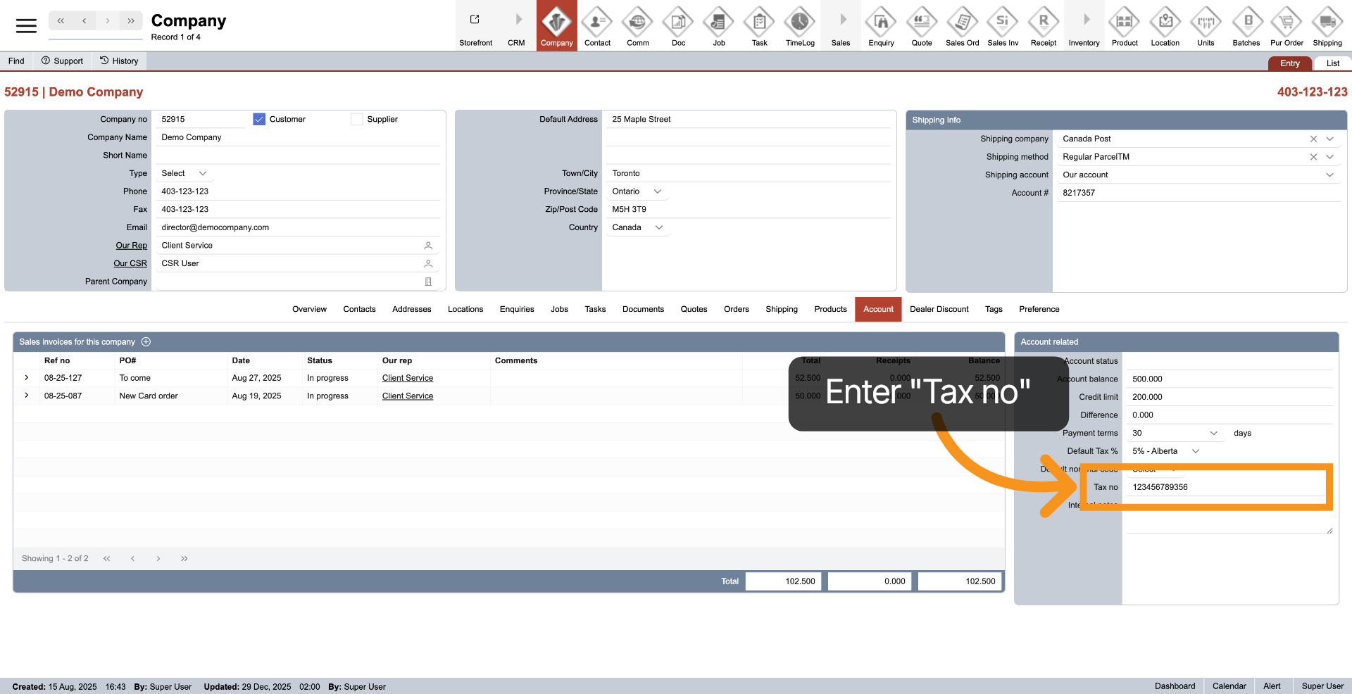The image size is (1352, 694).
Task: Open the Province/State dropdown
Action: (657, 191)
